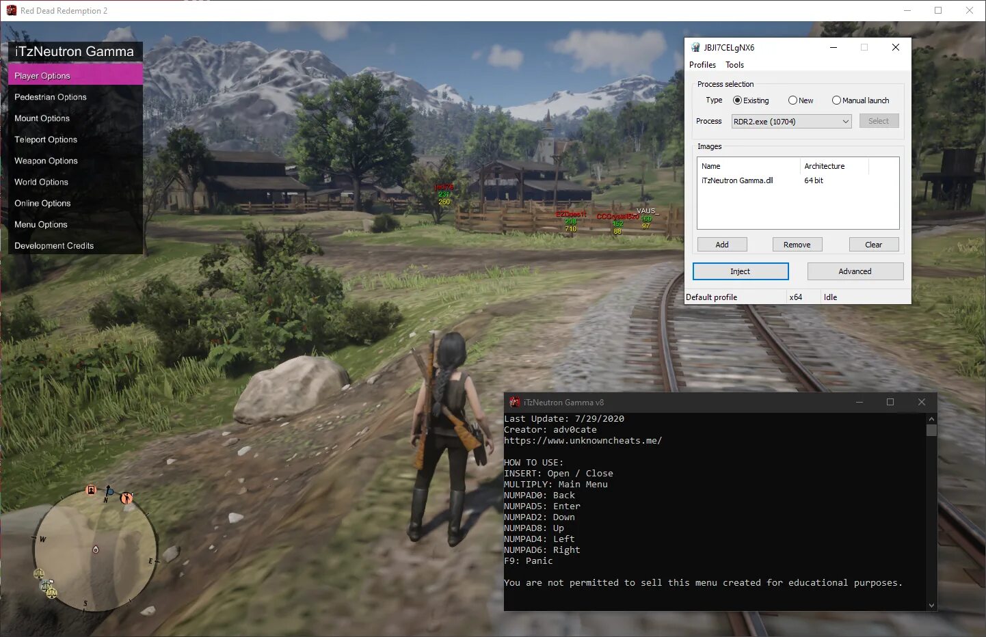Click the iTzNeutron Gamma v8 console icon
The image size is (986, 637).
tap(515, 402)
